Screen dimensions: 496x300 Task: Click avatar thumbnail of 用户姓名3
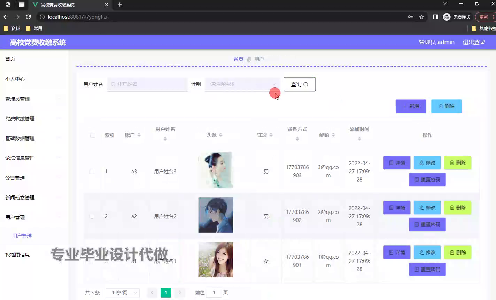pos(216,170)
